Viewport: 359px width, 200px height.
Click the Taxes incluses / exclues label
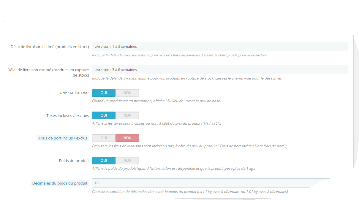tap(68, 116)
